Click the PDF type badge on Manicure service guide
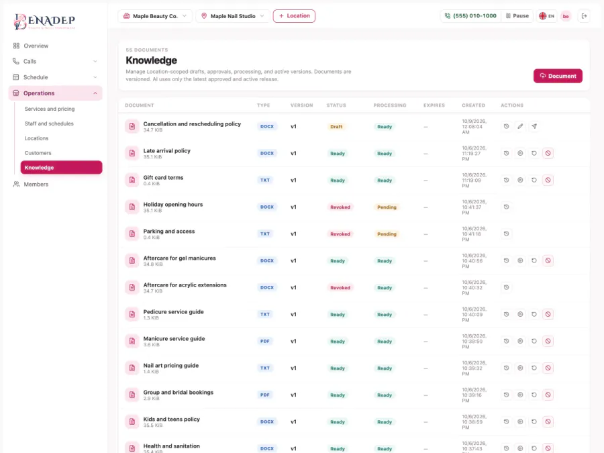 pyautogui.click(x=264, y=342)
